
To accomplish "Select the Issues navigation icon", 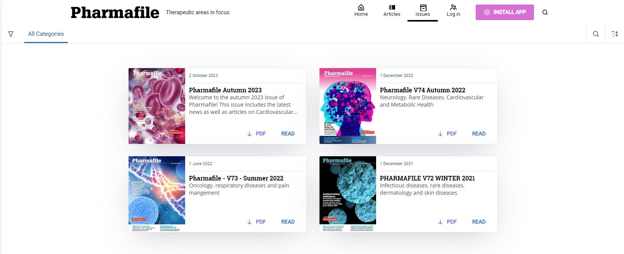I will point(422,7).
